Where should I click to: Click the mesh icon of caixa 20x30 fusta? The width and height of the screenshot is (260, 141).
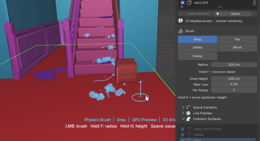pos(189,129)
